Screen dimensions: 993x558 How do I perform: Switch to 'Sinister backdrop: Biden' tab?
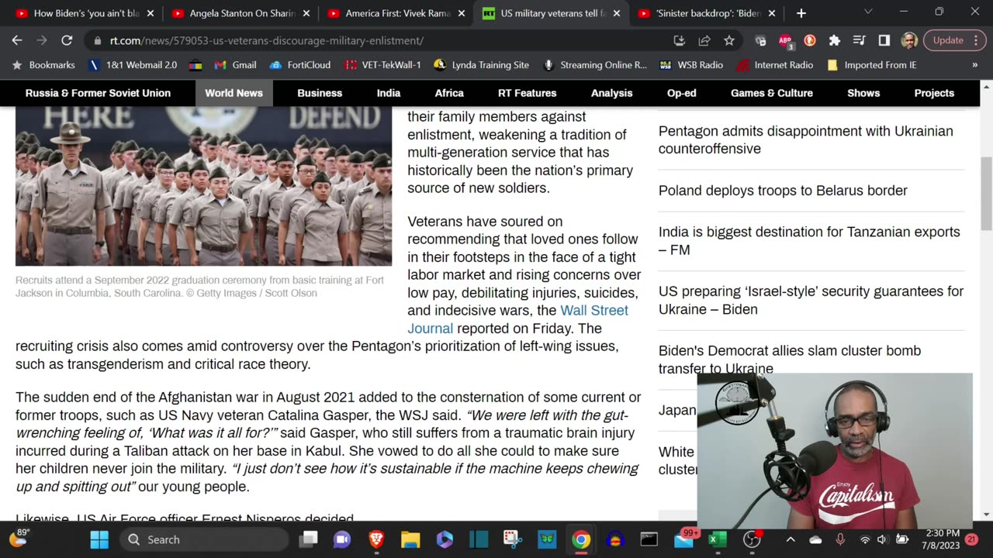click(x=706, y=13)
